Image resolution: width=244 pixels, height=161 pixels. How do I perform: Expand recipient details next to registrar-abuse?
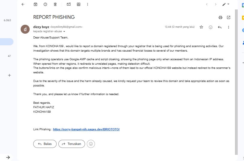coord(64,31)
